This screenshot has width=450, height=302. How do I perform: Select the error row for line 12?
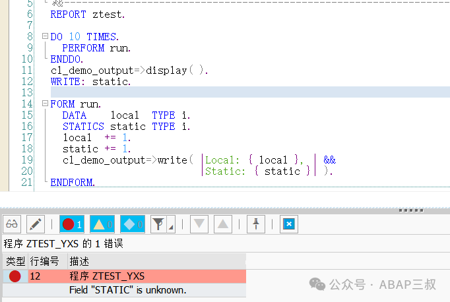124,276
